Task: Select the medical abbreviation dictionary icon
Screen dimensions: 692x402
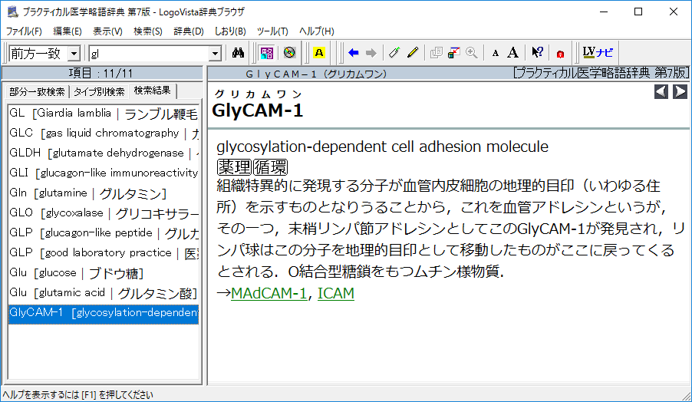Action: click(267, 53)
